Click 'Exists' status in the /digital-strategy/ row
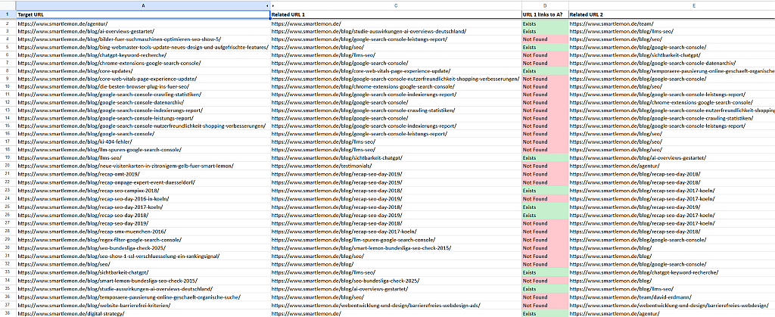The height and width of the screenshot is (317, 775). tap(545, 313)
